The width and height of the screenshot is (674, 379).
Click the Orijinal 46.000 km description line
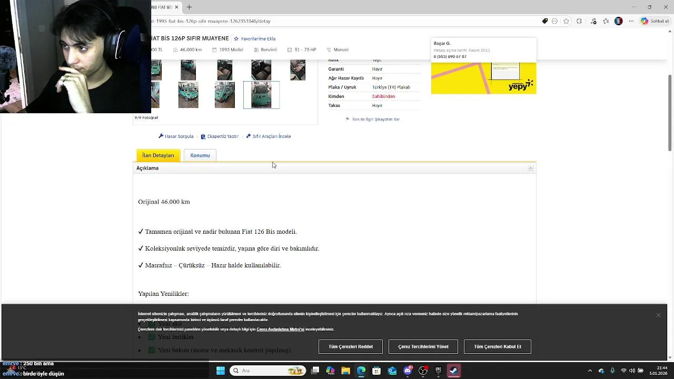point(164,202)
